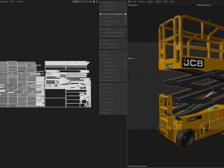Select Add UV Pins command
The height and width of the screenshot is (168, 224).
click(x=113, y=3)
